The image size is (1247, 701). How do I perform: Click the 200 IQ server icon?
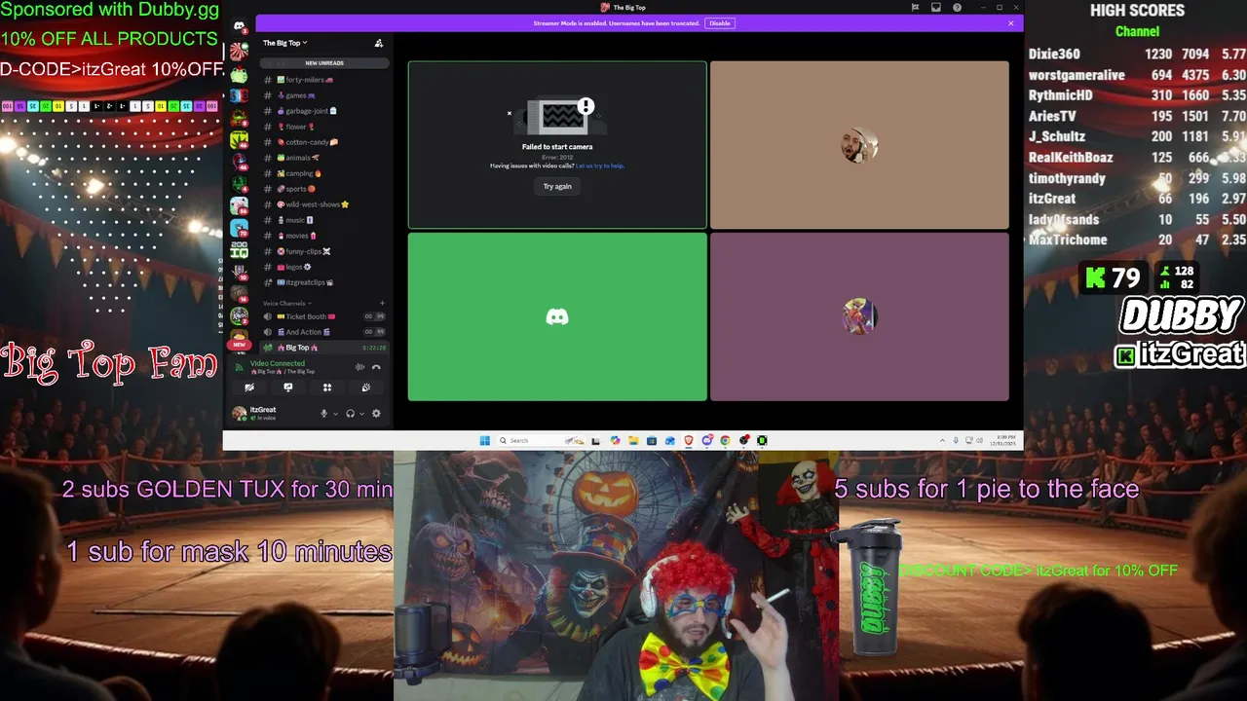click(239, 250)
